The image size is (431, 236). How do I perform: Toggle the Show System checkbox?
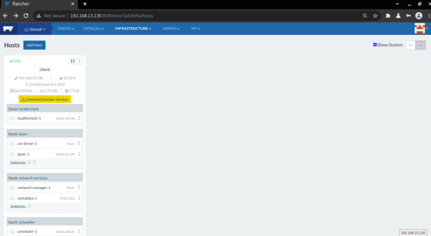pos(374,45)
